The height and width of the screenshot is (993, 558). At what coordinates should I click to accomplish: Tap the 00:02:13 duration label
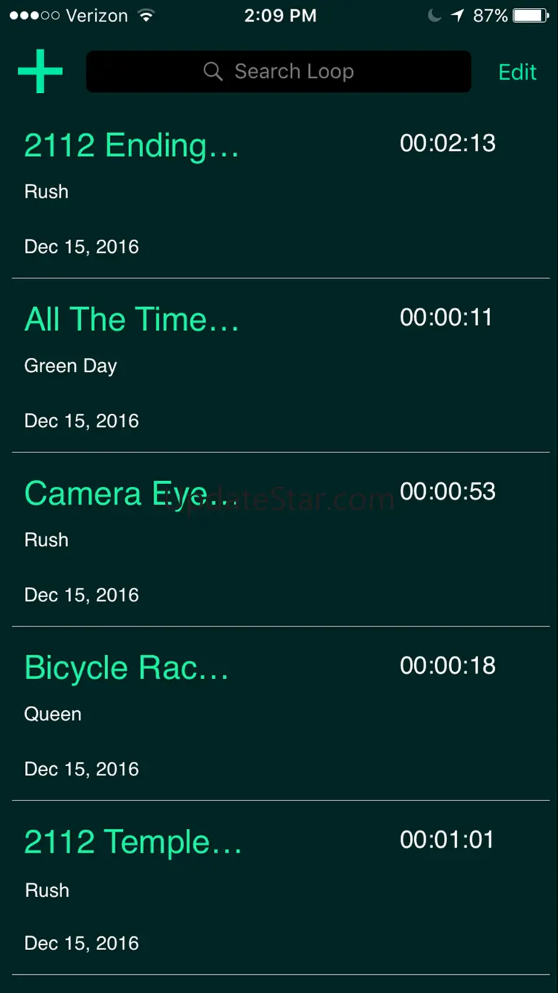(448, 143)
